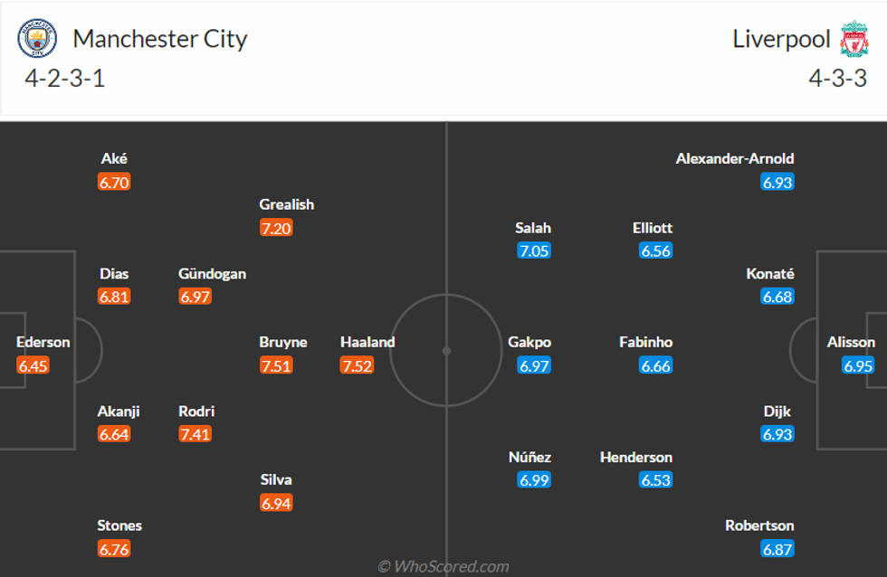Select player name Núñez
Viewport: 887px width, 577px height.
529,458
